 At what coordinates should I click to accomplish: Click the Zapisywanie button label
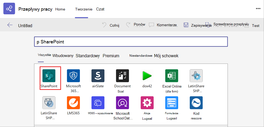tap(201, 26)
